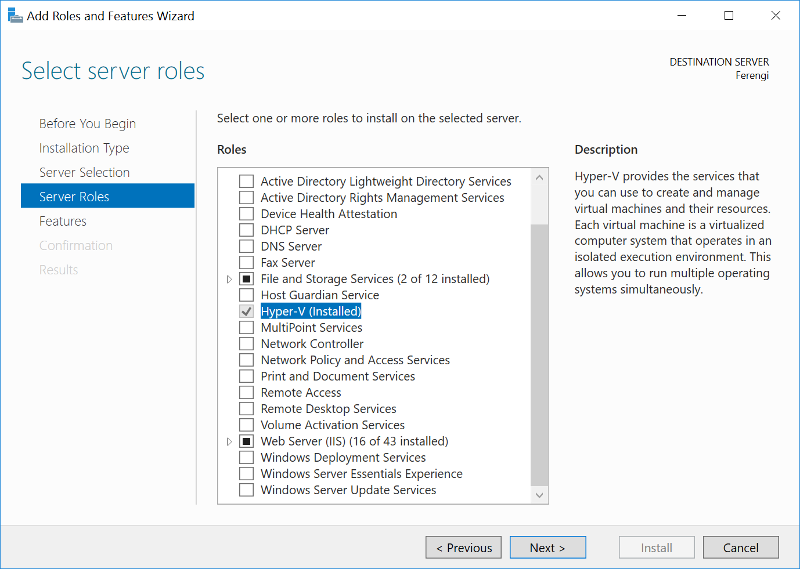The image size is (800, 569).
Task: Select Hyper-V (Installed) label
Action: click(x=311, y=311)
